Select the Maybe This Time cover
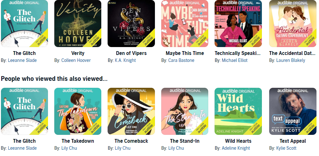This screenshot has height=156, width=319. pos(185,23)
